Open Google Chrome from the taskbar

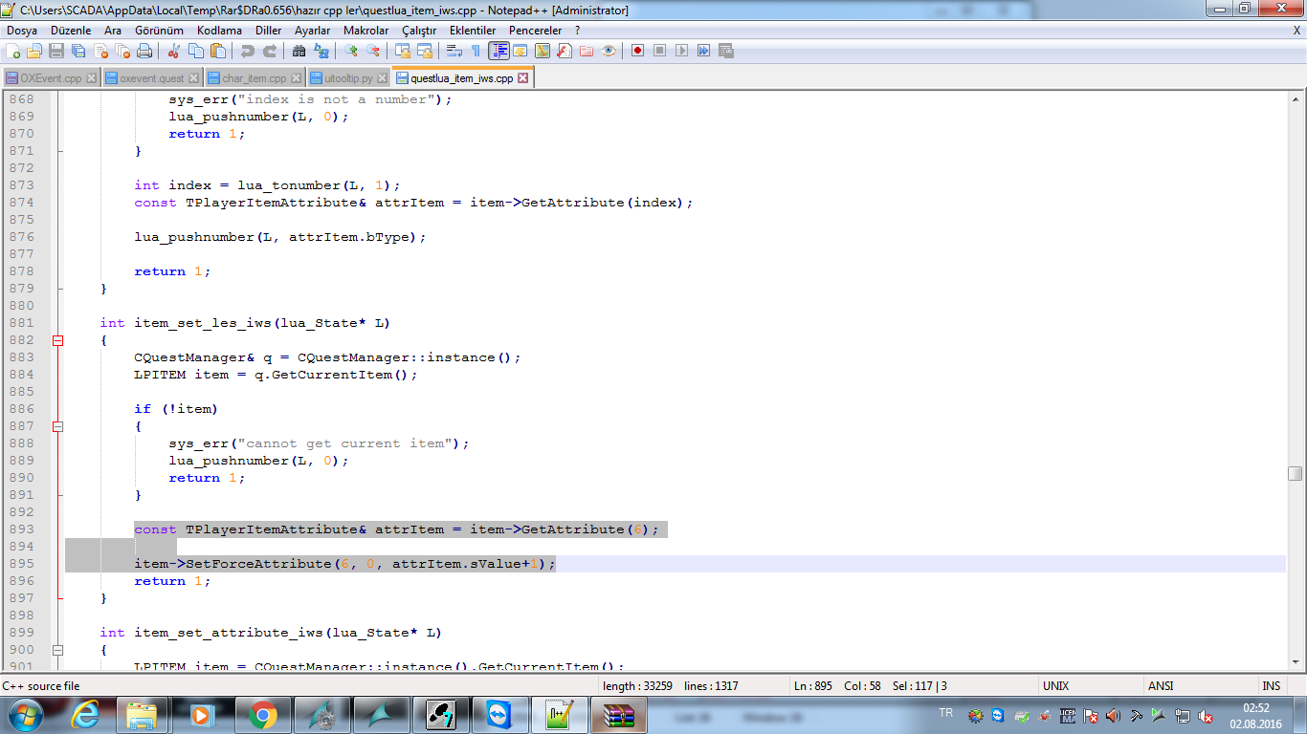[263, 714]
